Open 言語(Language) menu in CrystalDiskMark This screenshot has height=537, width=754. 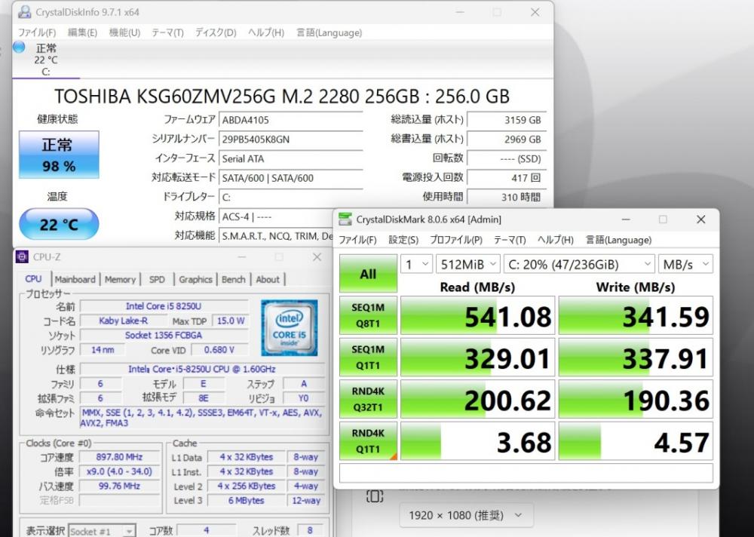coord(619,240)
